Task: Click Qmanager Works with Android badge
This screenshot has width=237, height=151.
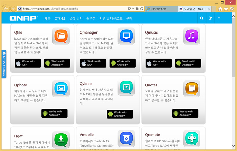Action: point(123,63)
